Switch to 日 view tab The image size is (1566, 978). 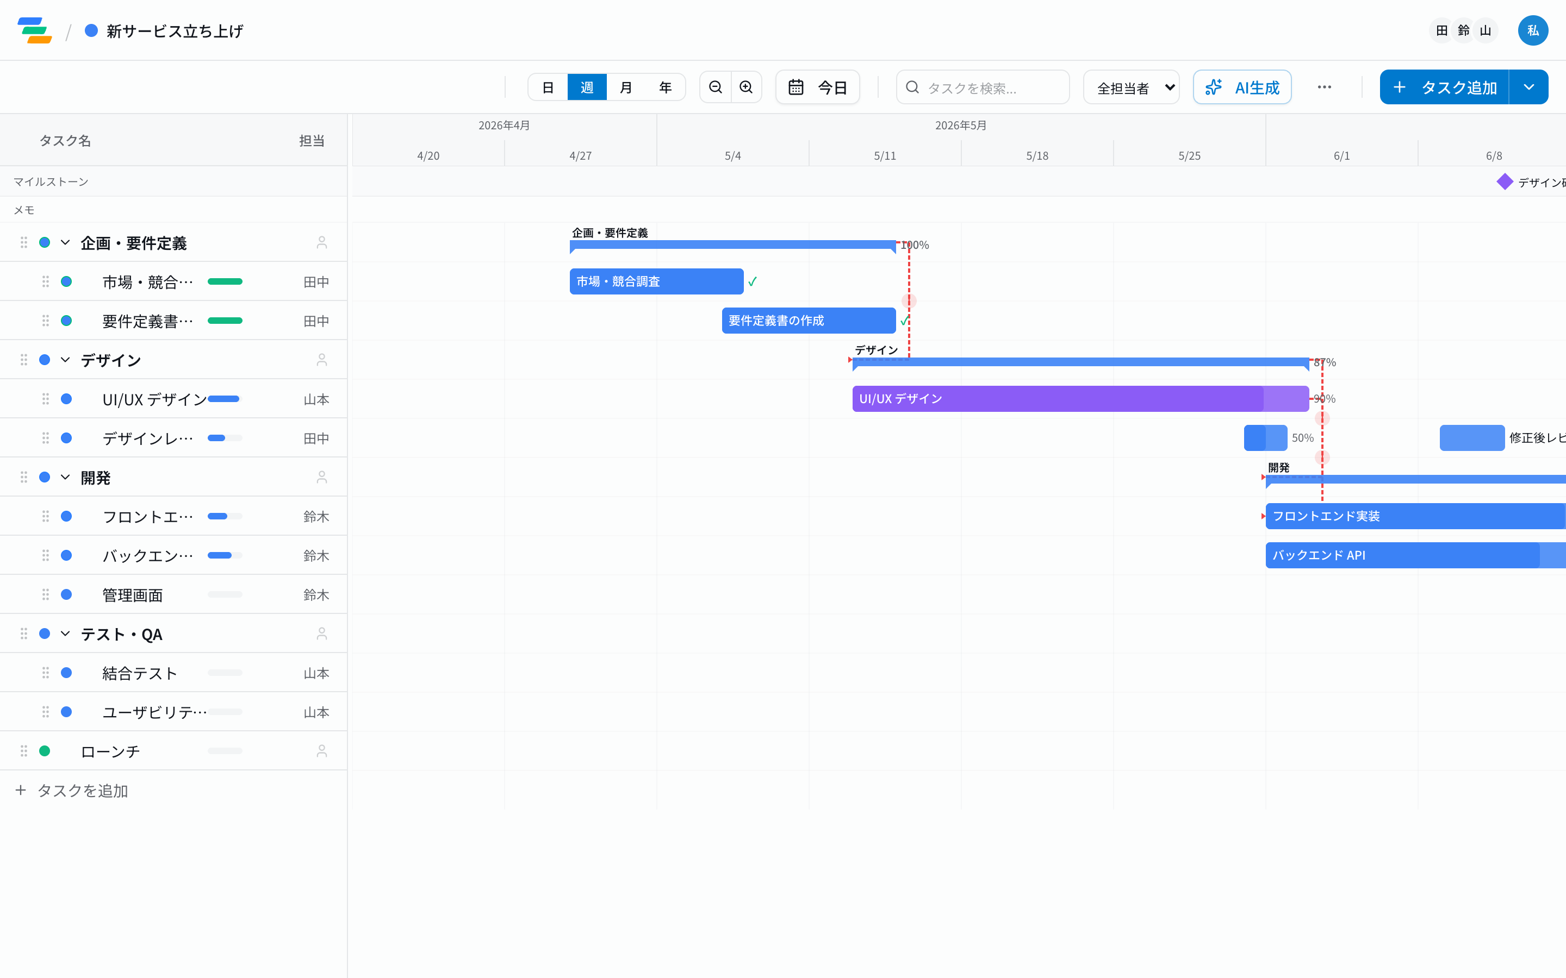pyautogui.click(x=548, y=87)
